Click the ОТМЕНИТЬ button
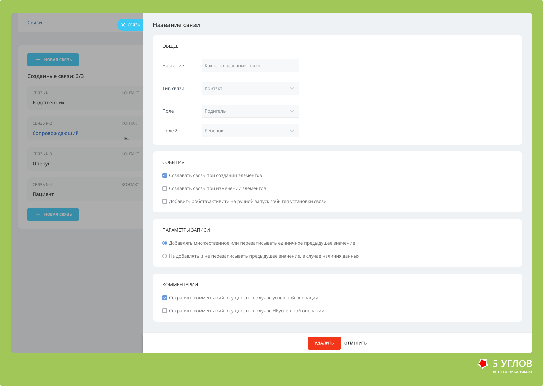Image resolution: width=543 pixels, height=386 pixels. coord(355,343)
